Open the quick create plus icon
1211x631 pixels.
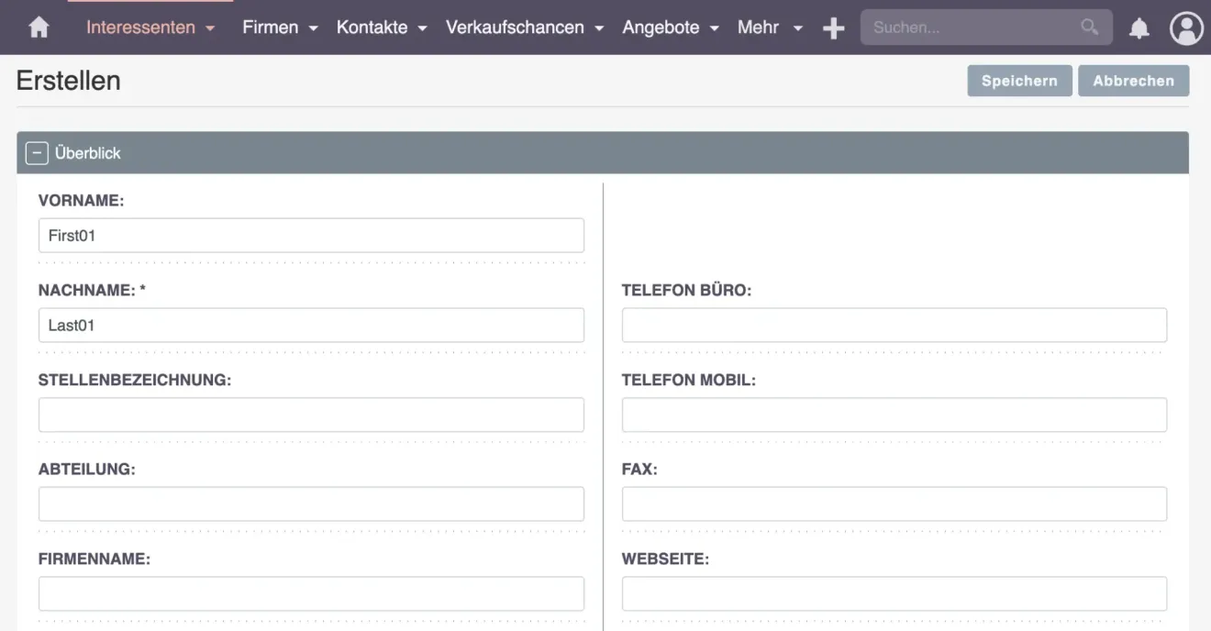tap(833, 27)
